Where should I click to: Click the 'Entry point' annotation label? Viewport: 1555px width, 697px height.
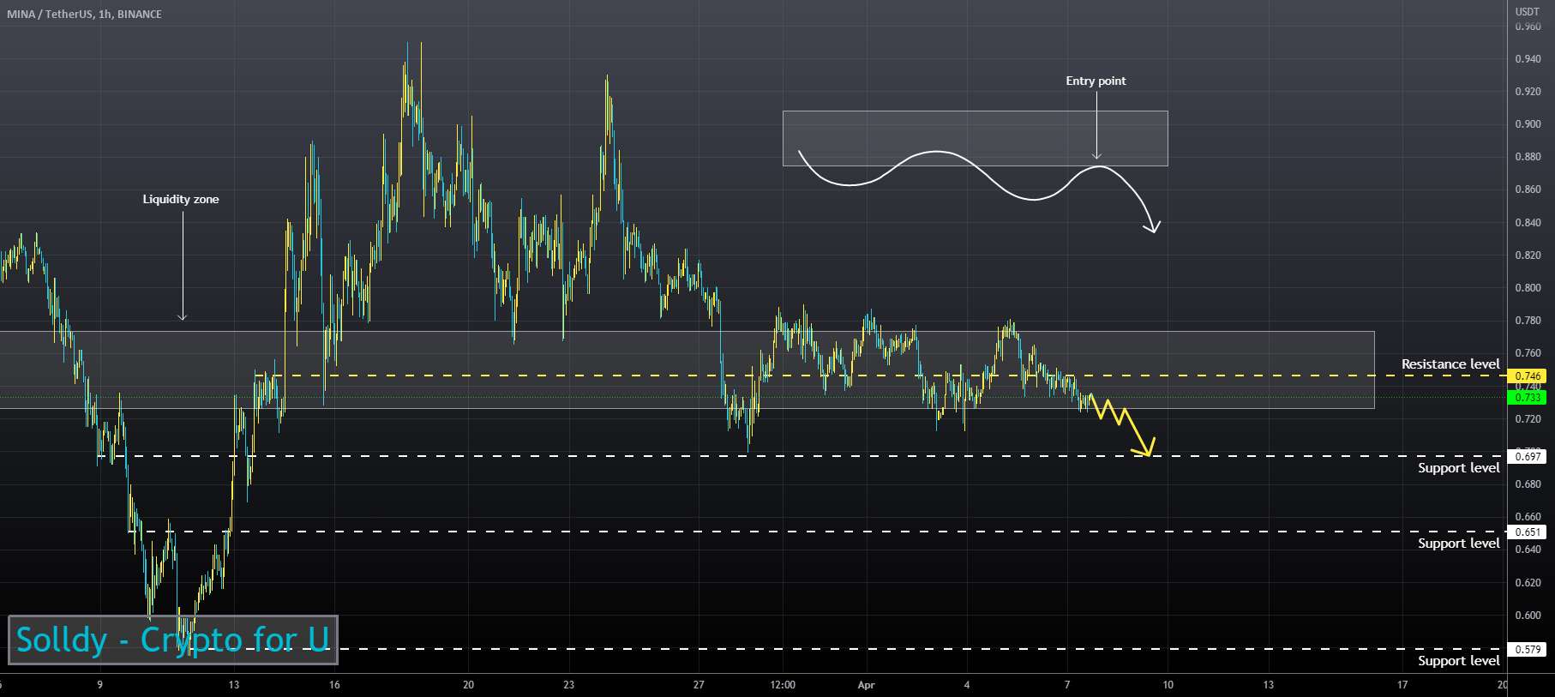click(x=1096, y=81)
